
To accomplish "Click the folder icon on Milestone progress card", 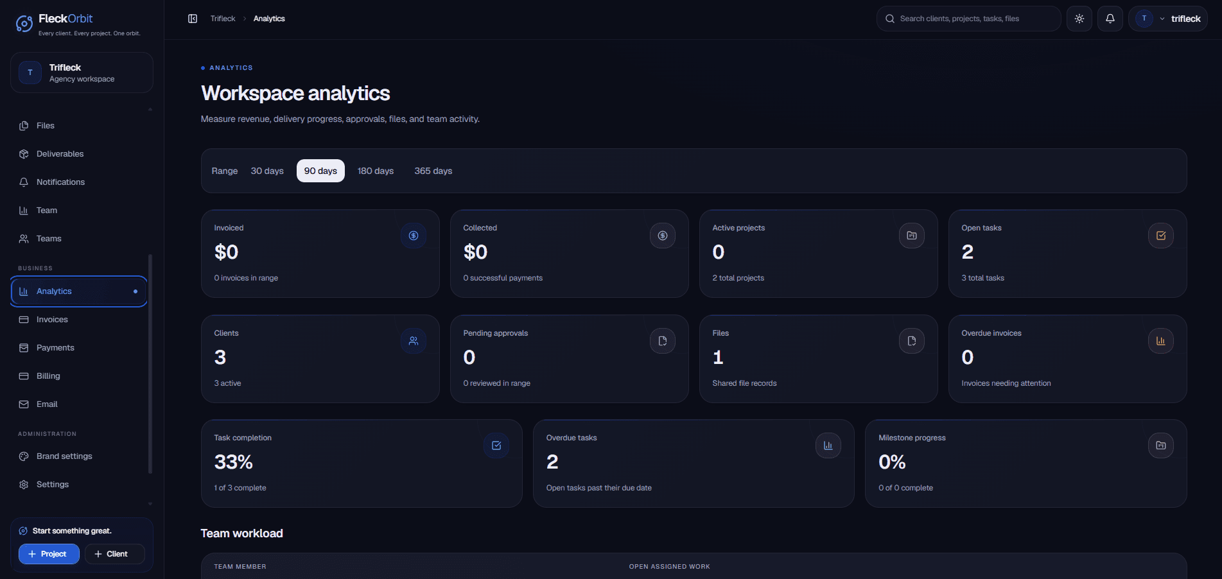I will (1161, 445).
